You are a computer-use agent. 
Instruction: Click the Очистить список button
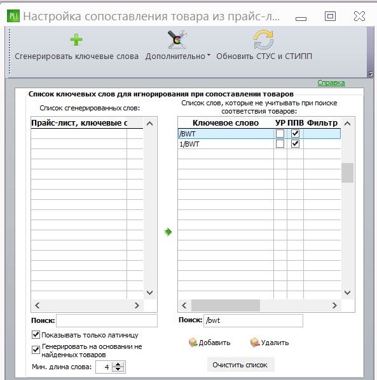point(240,365)
